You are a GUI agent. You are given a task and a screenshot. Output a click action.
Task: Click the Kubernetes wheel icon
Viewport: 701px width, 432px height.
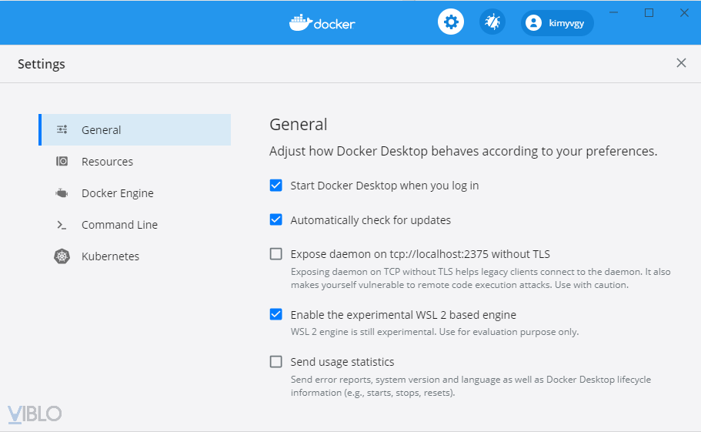tap(62, 256)
